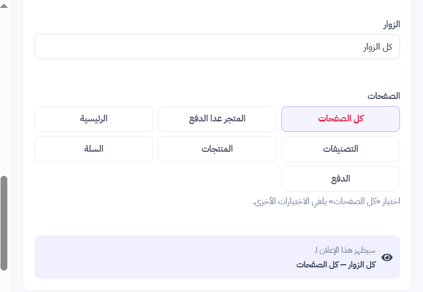423x292 pixels.
Task: Choose the الدفع page option
Action: coord(340,178)
